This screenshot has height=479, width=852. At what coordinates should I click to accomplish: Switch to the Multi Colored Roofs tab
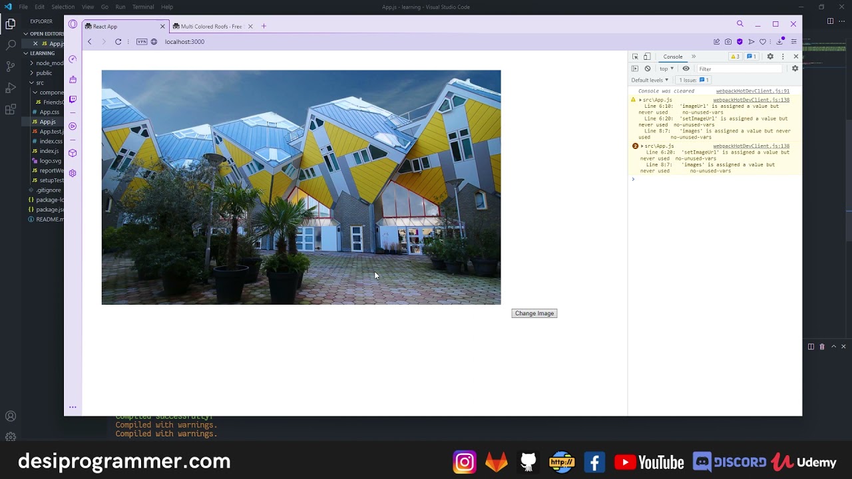[x=211, y=27]
